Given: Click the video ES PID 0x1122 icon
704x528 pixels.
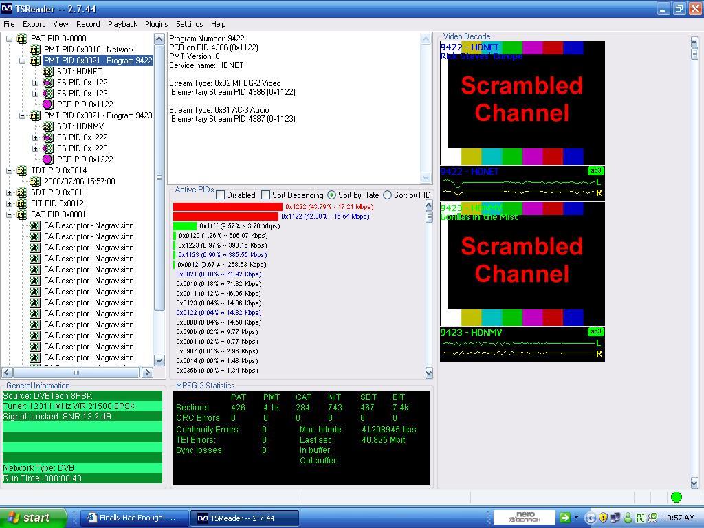Looking at the screenshot, I should click(x=48, y=82).
